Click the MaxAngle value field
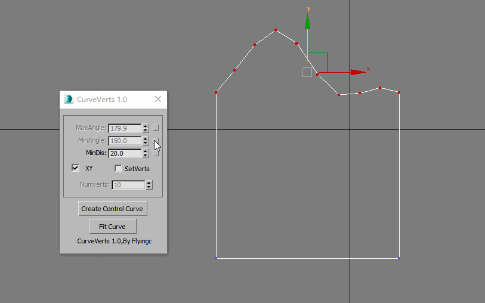Screen dimensions: 485x303 pyautogui.click(x=125, y=128)
